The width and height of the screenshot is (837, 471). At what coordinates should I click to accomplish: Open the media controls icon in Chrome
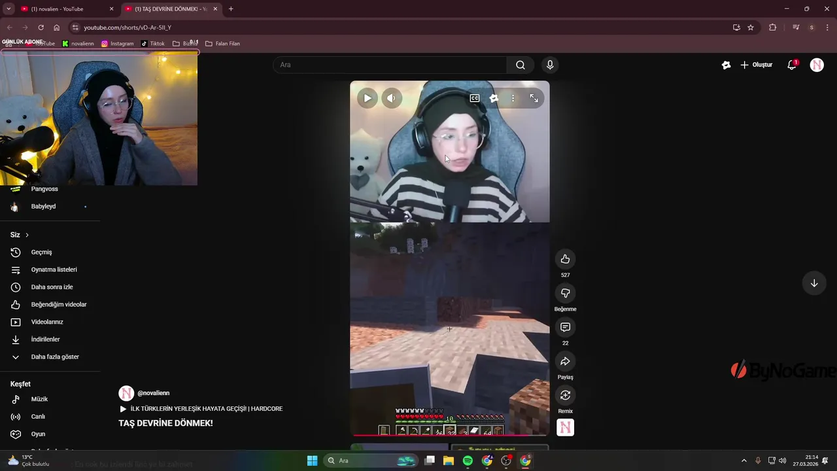796,27
